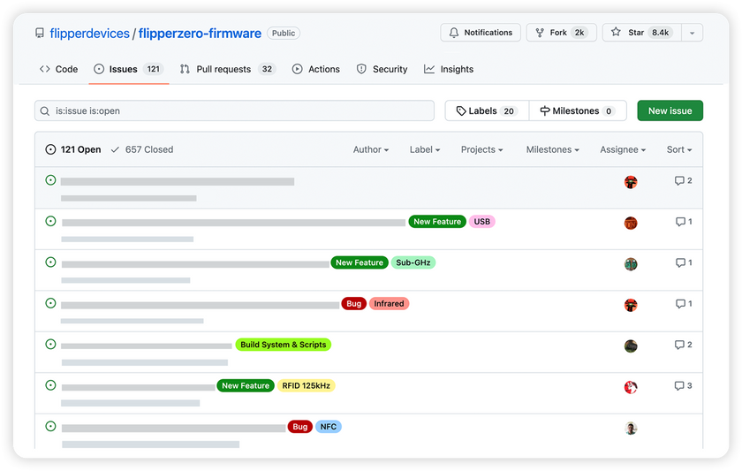Click the comment icon on the Sub-GHz row
742x471 pixels.
click(x=679, y=263)
